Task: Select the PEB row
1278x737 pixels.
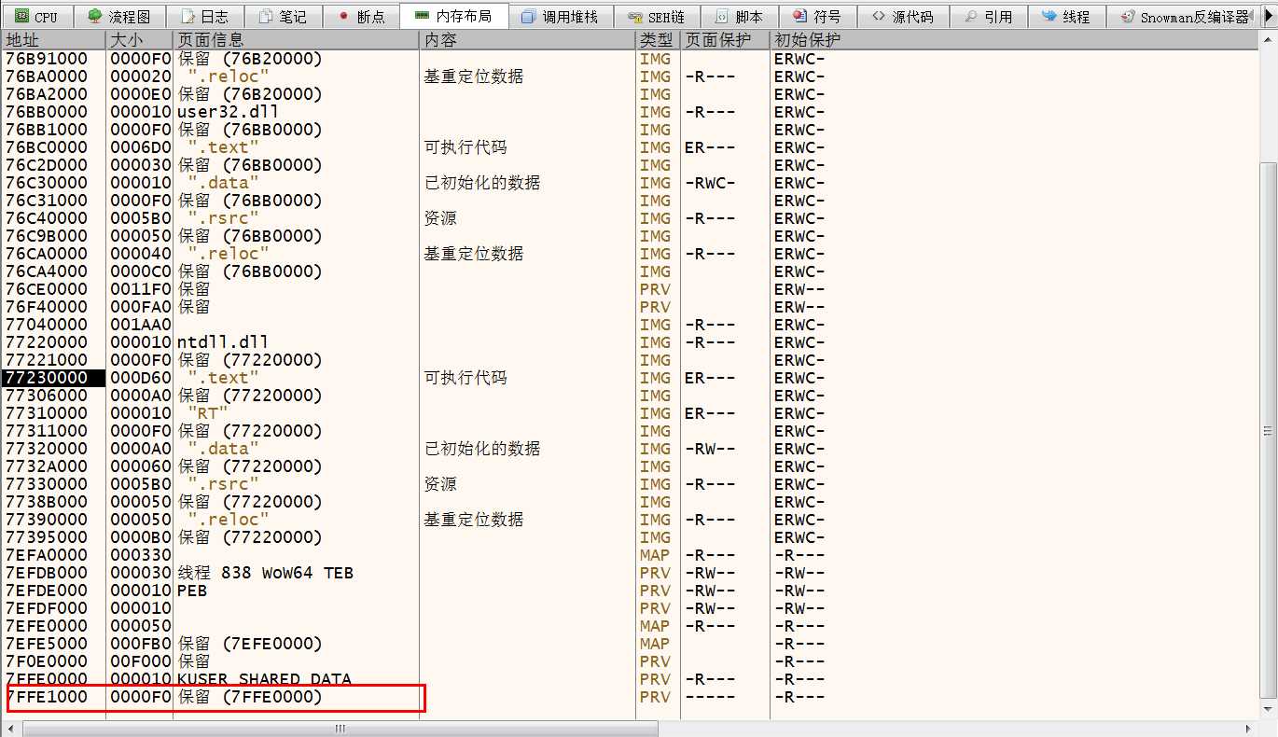Action: [629, 591]
